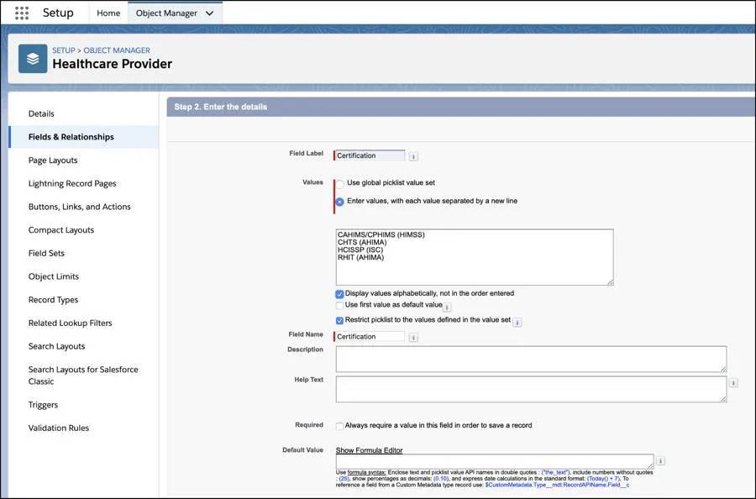
Task: Click the info icon beside the Default Value box
Action: 660,460
